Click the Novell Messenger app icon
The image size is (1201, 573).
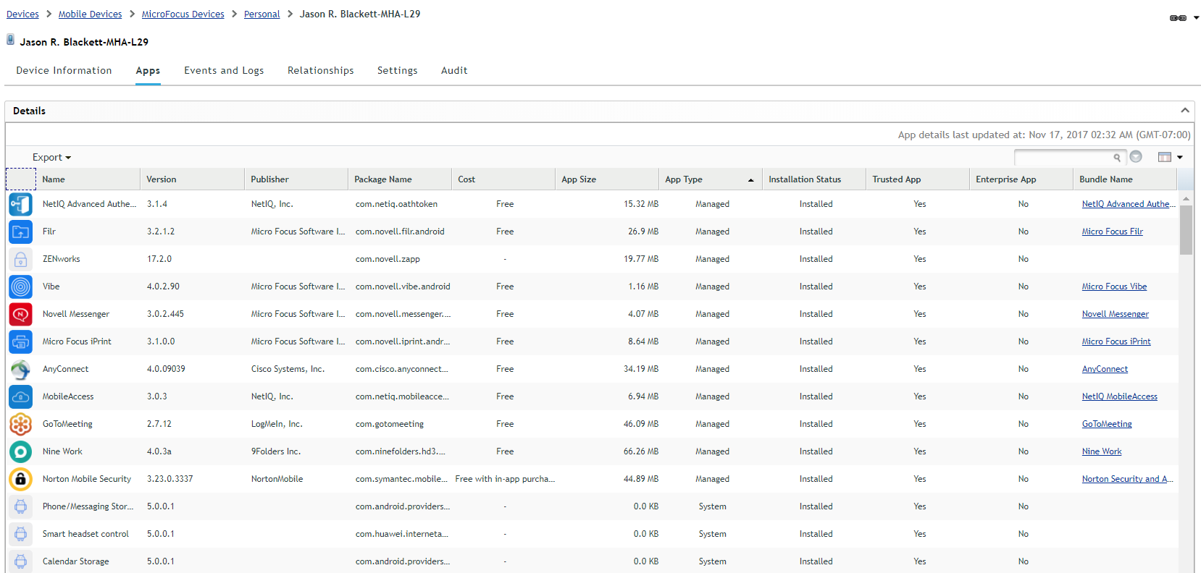click(x=20, y=314)
